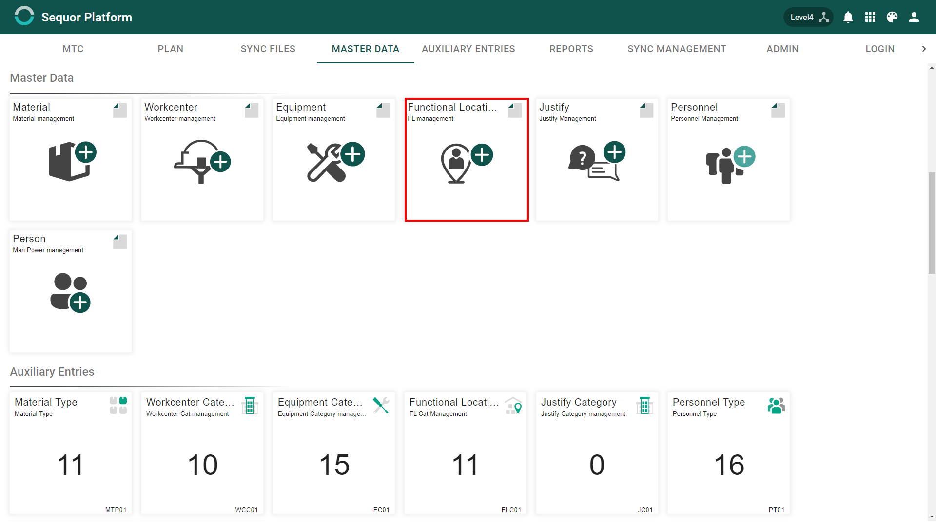936x526 pixels.
Task: Select the MASTER DATA tab
Action: 366,49
